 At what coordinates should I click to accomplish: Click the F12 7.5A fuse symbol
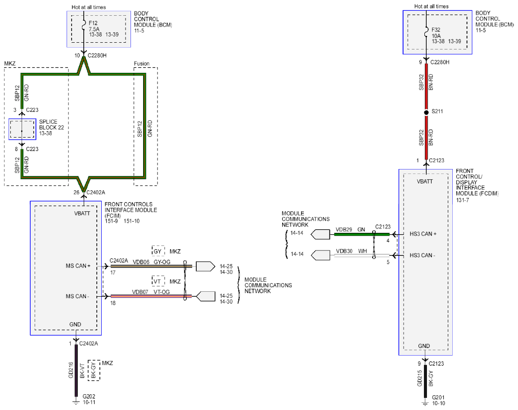[x=84, y=25]
